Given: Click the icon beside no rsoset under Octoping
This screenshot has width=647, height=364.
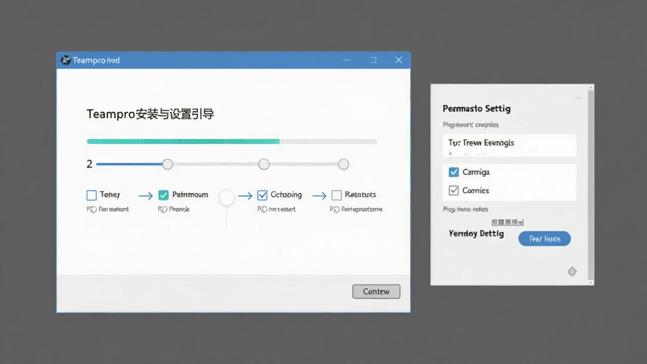Looking at the screenshot, I should pyautogui.click(x=262, y=209).
